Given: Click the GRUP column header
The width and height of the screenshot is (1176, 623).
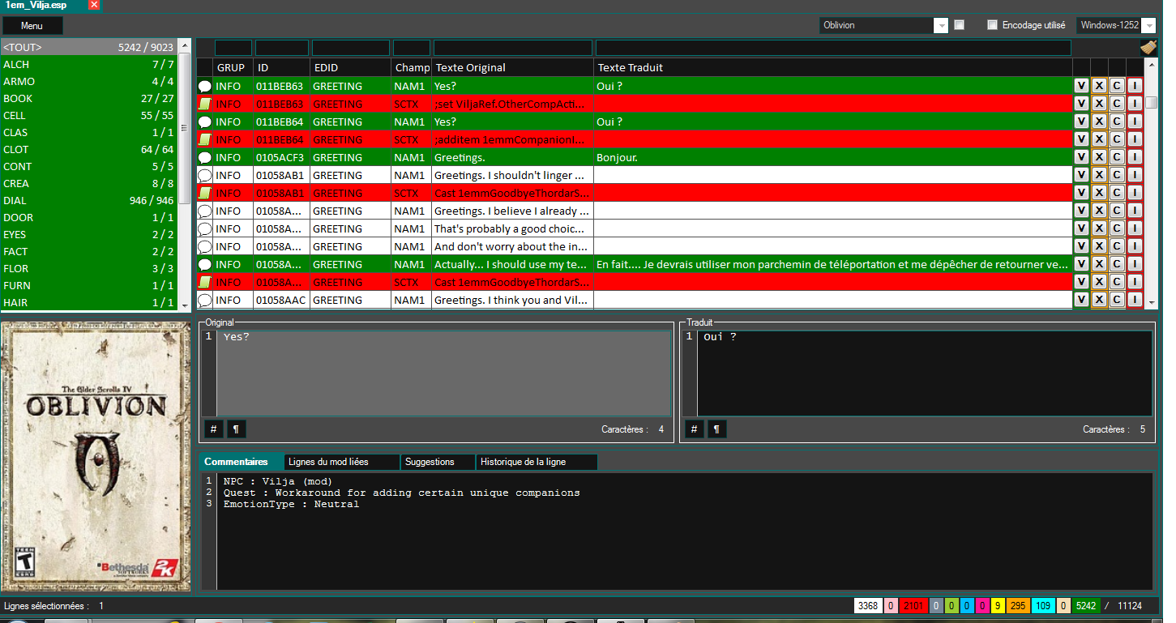Looking at the screenshot, I should tap(233, 67).
